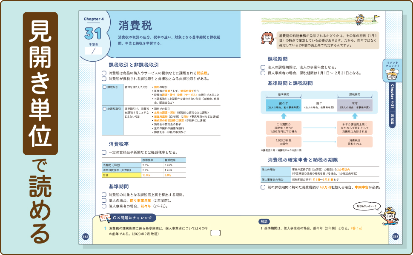Image resolution: width=413 pixels, height=255 pixels.
Task: Click the 前々年 blue box in the diagram
Action: coord(284,105)
